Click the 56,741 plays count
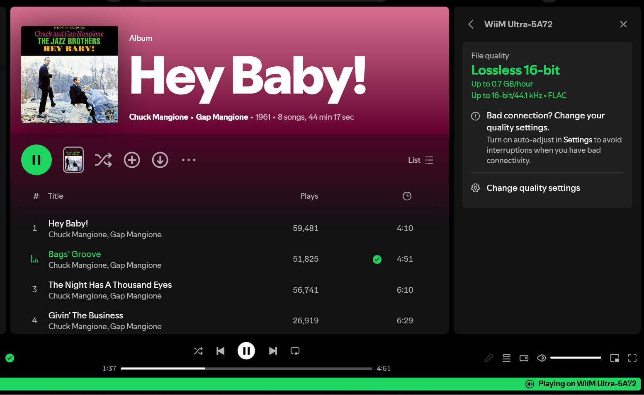Viewport: 644px width, 395px height. [x=306, y=290]
